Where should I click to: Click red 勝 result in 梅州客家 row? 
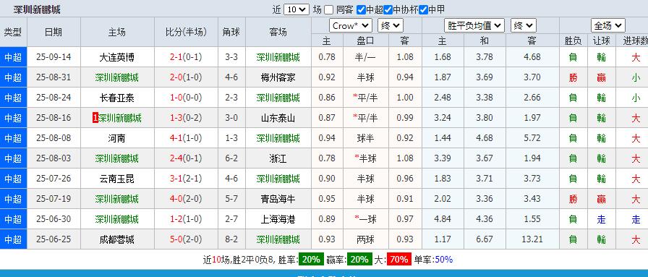573,77
